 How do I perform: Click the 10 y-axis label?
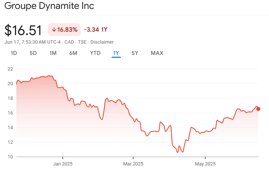point(10,157)
